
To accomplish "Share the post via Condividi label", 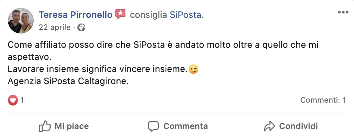I will click(x=298, y=126).
